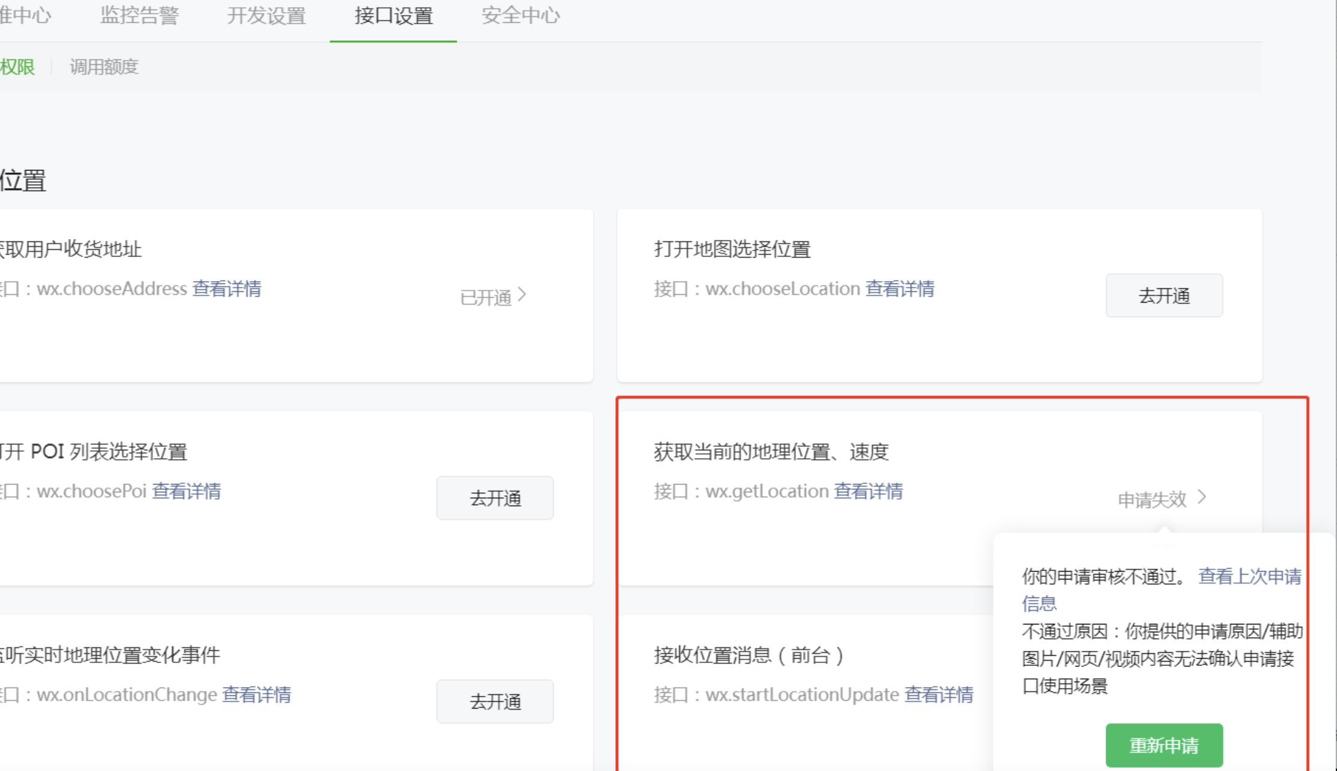
Task: Open 查看详情 link for wx.onLocationChange
Action: point(256,695)
